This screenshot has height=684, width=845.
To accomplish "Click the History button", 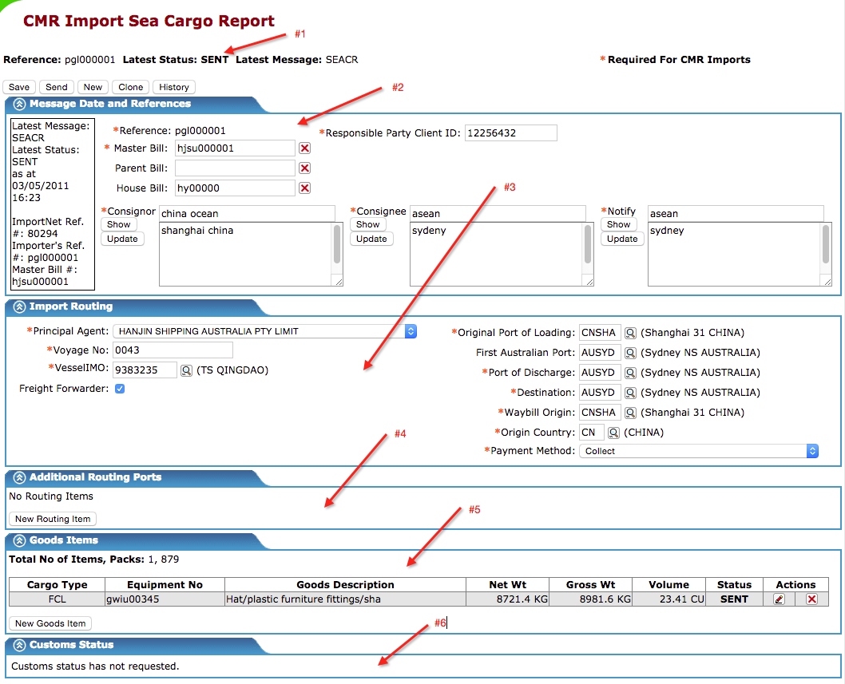I will tap(173, 87).
